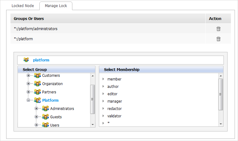The height and width of the screenshot is (141, 238).
Task: Delete the *:/platform/administrators lock entry
Action: [218, 29]
